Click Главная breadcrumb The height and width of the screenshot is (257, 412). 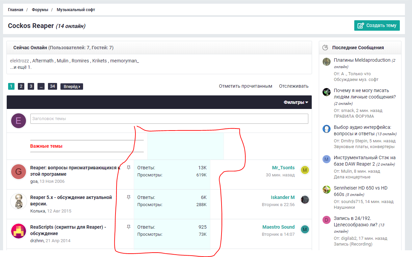tap(16, 10)
